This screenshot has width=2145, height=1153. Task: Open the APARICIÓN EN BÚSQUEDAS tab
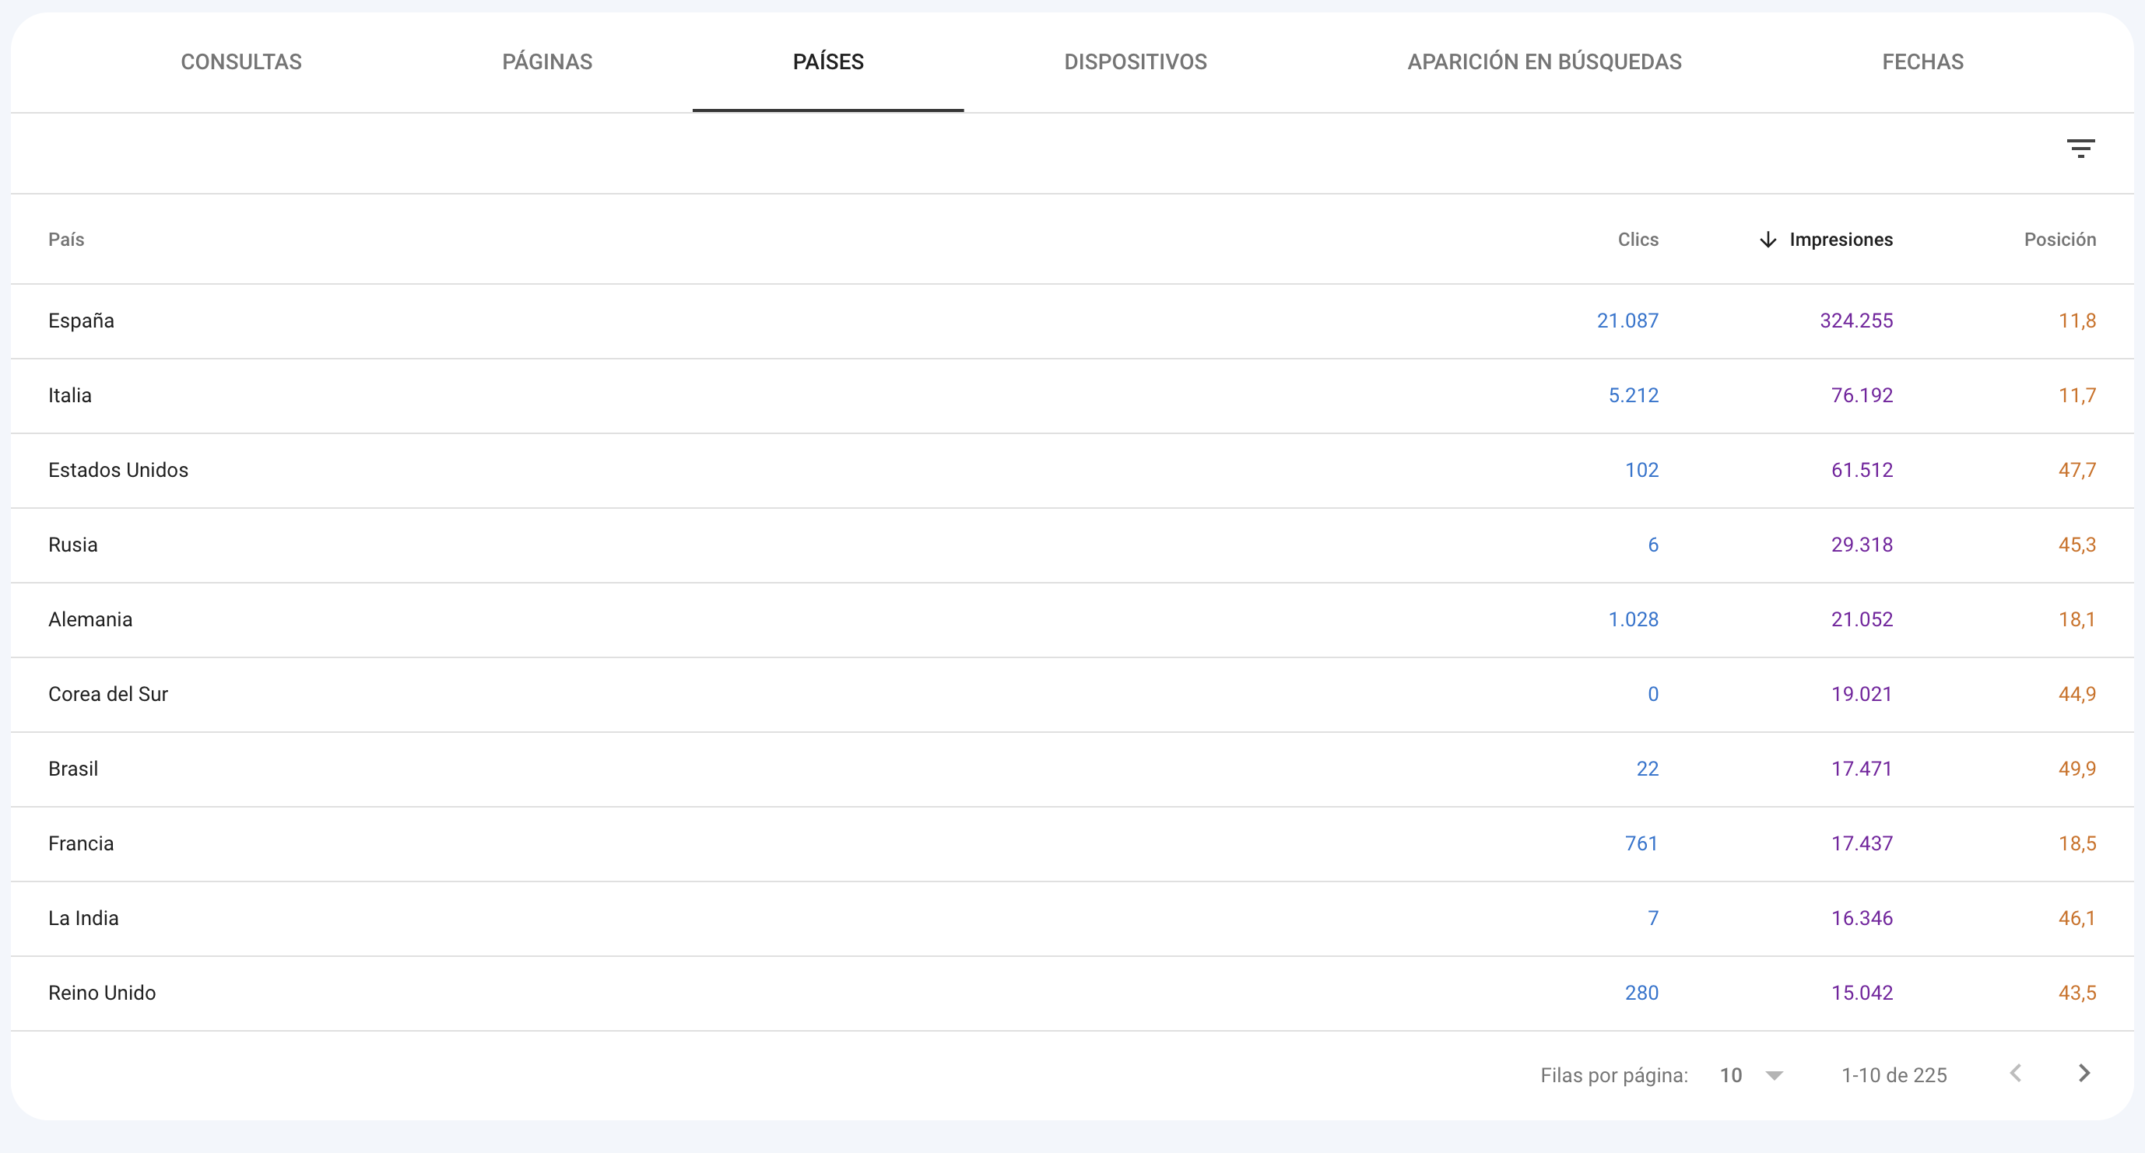[x=1544, y=61]
